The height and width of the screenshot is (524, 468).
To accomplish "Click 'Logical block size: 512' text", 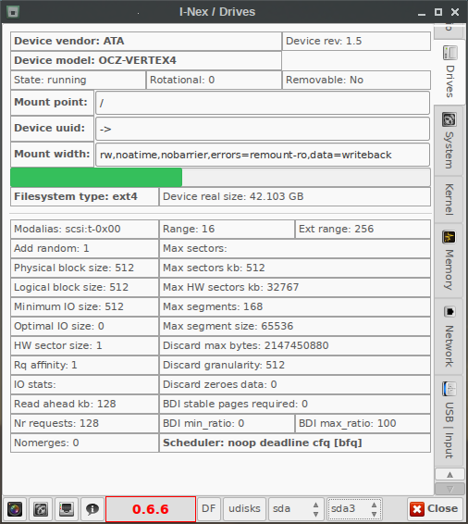I will point(71,287).
